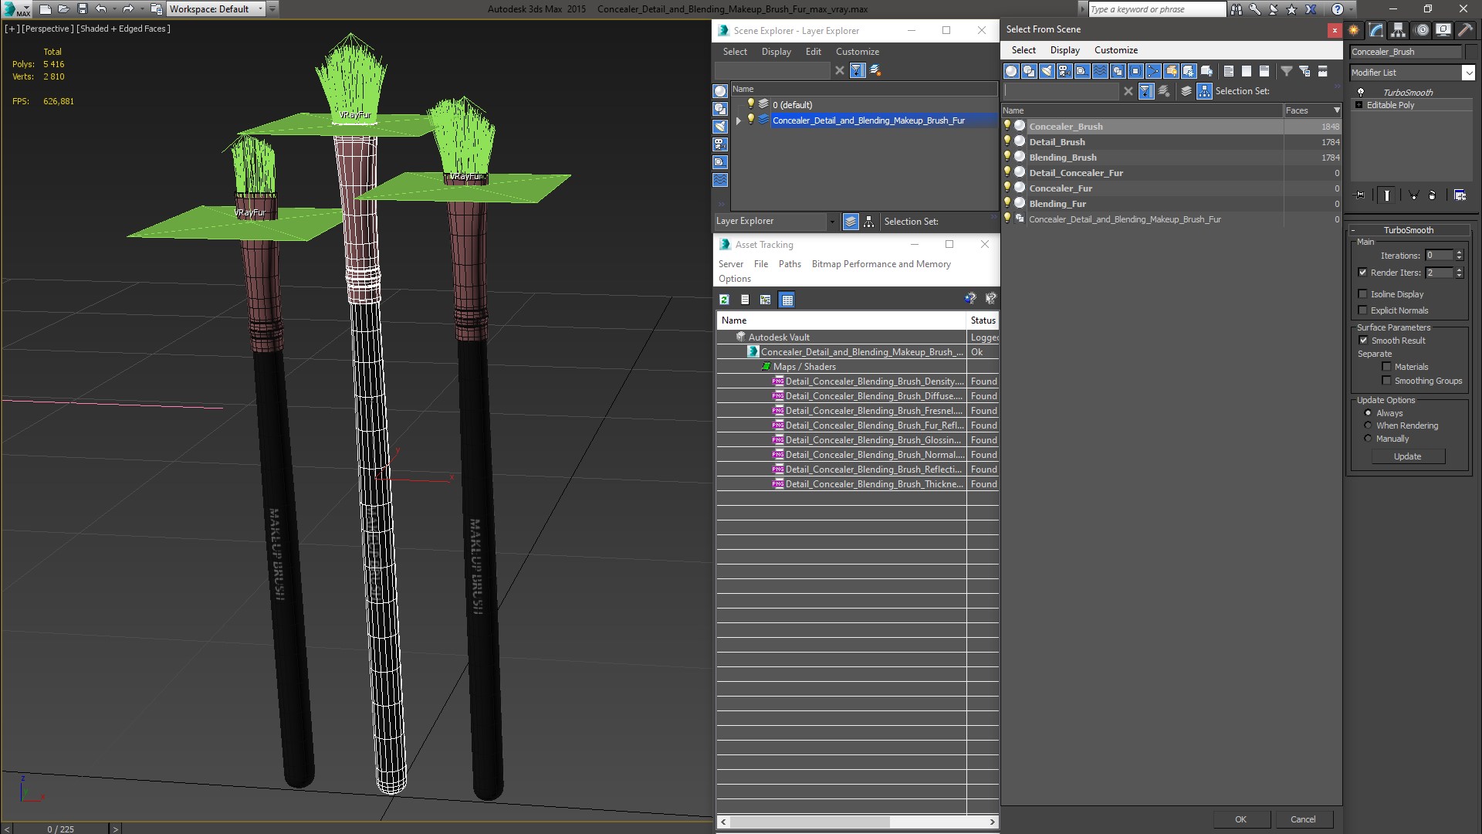Toggle Show End Result icon
Screen dimensions: 1482x834
(1387, 195)
